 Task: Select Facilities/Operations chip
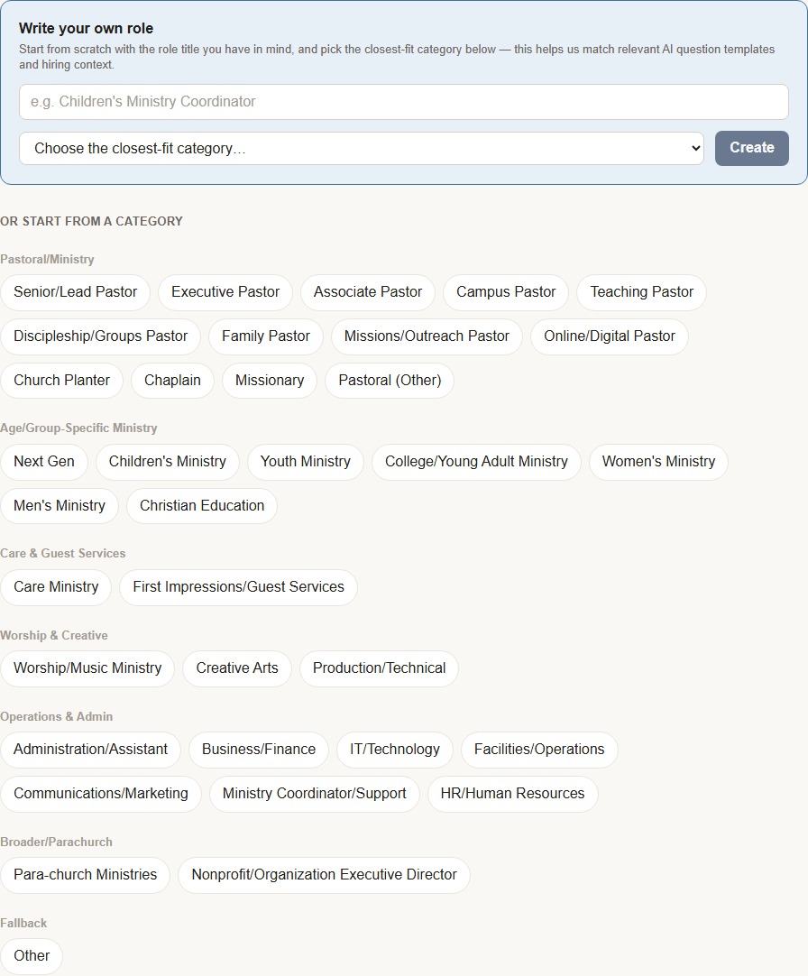pos(539,750)
